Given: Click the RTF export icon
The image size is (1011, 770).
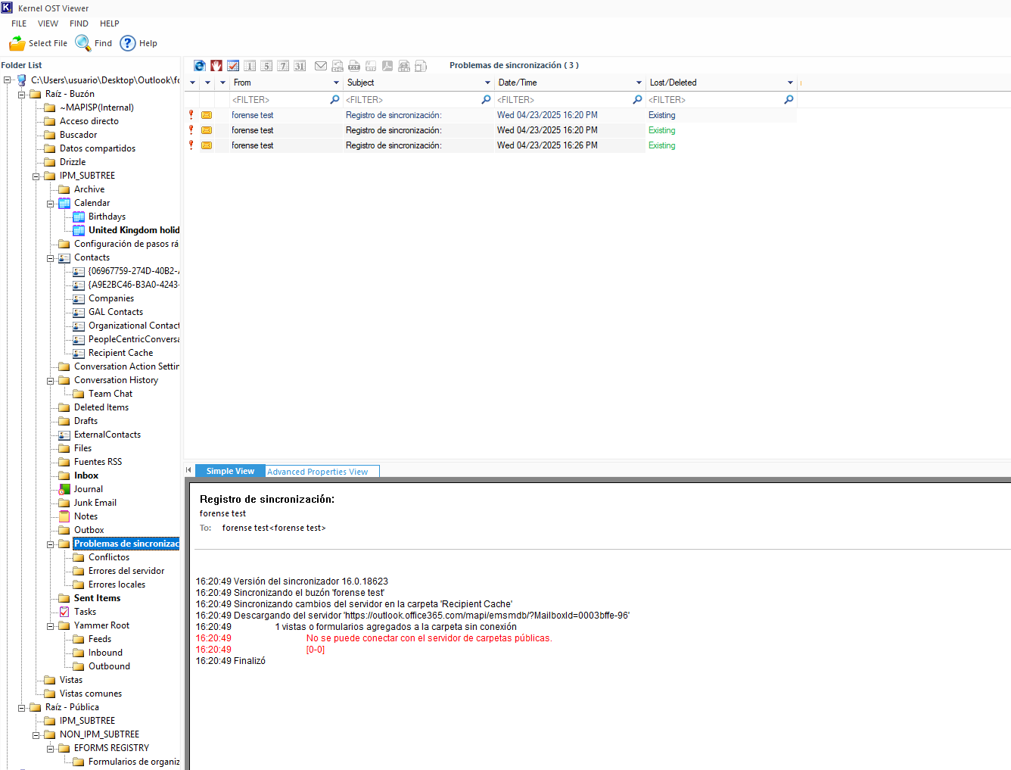Looking at the screenshot, I should tap(371, 66).
